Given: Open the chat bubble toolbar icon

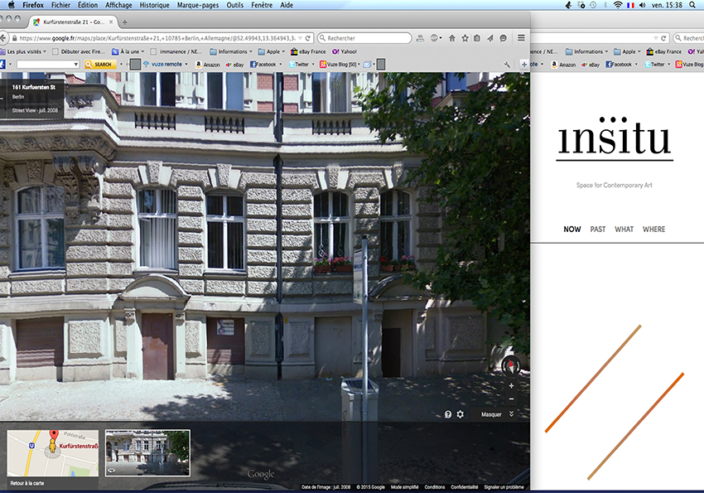Looking at the screenshot, I should 504,38.
